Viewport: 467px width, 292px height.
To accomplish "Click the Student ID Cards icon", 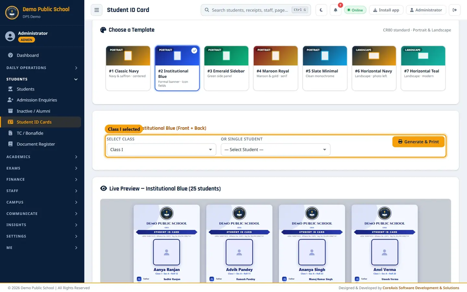I will pos(10,122).
